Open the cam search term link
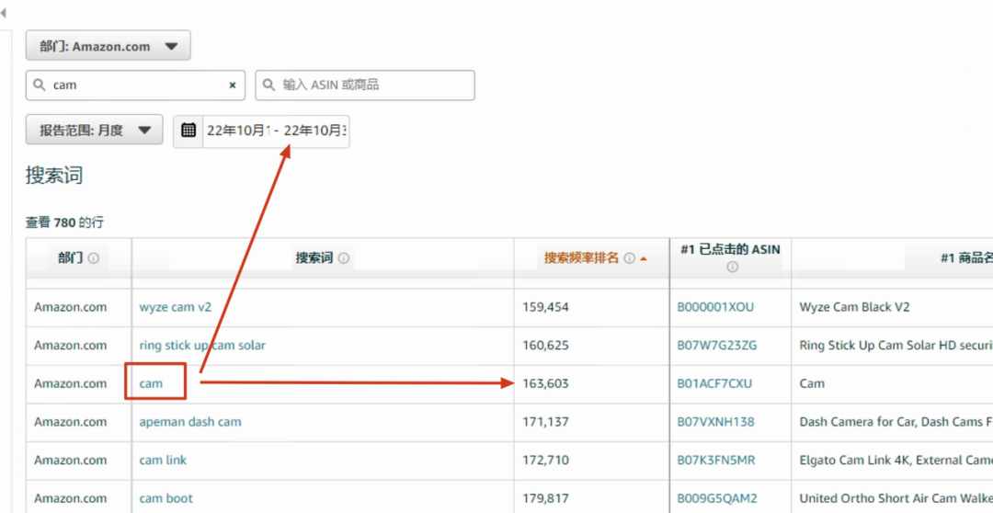 [152, 383]
